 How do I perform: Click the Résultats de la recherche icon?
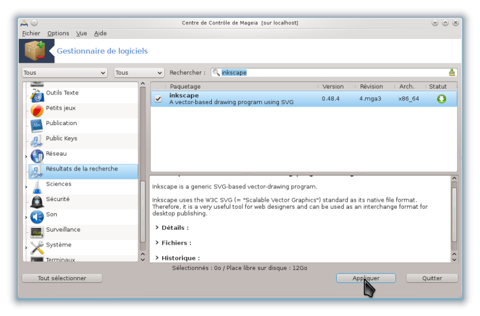[36, 172]
